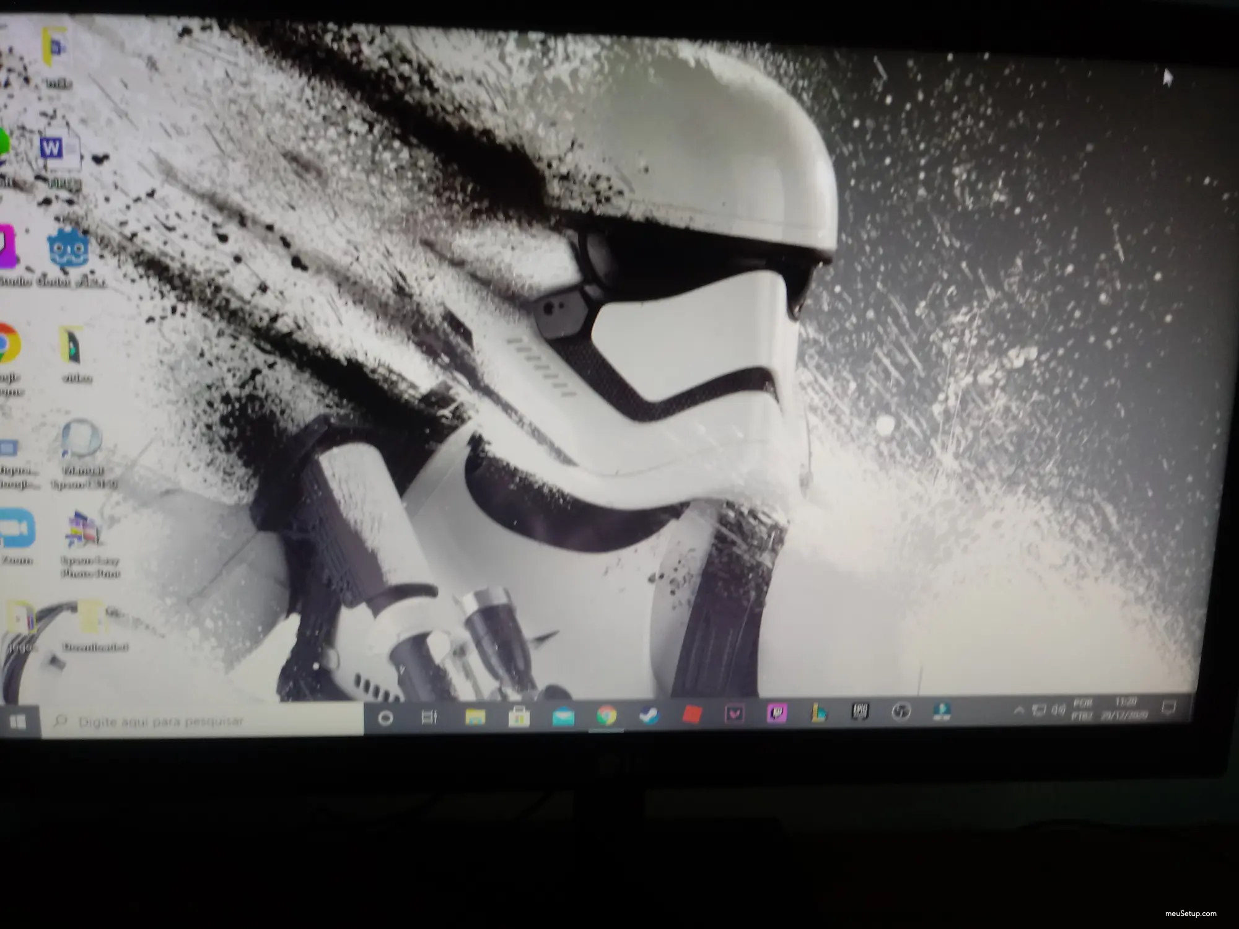Select the desktop folder left of Downloads
This screenshot has height=929, width=1239.
coord(22,626)
